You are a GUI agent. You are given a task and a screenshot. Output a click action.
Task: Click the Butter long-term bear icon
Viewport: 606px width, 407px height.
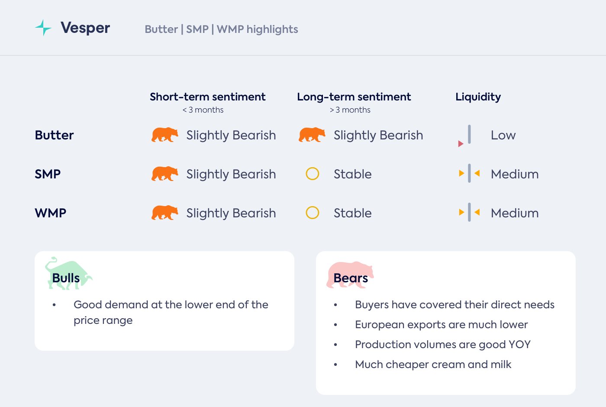coord(312,135)
